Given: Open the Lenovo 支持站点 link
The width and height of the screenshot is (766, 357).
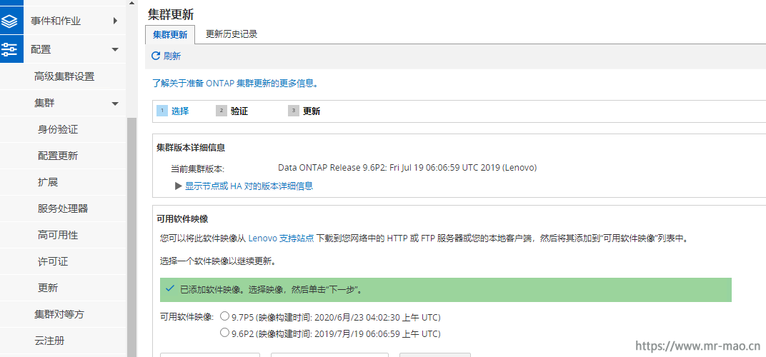Looking at the screenshot, I should (x=281, y=238).
